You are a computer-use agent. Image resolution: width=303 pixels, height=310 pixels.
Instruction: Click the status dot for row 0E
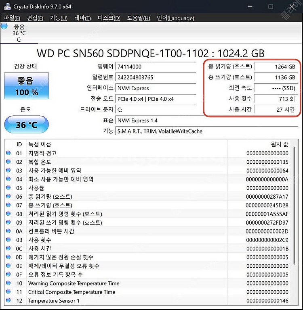click(8, 266)
